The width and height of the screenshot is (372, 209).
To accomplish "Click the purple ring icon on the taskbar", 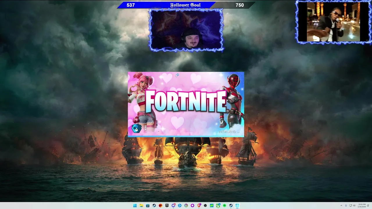I will pos(192,206).
